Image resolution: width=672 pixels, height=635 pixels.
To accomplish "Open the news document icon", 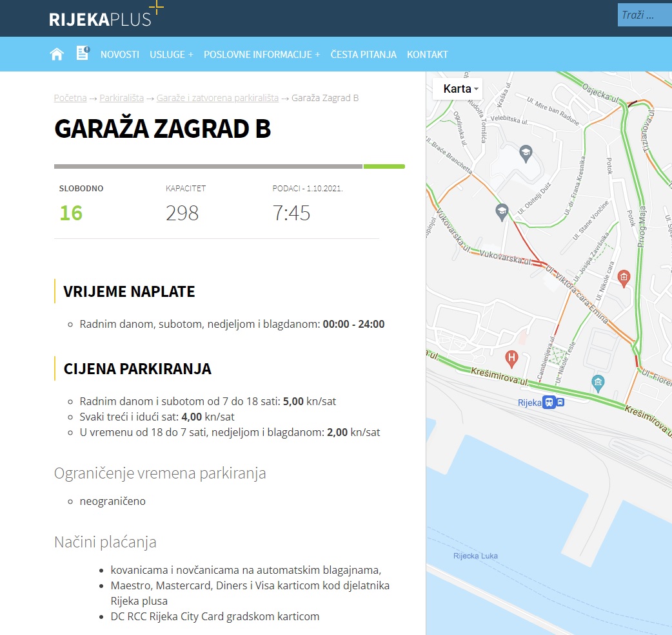I will tap(83, 53).
